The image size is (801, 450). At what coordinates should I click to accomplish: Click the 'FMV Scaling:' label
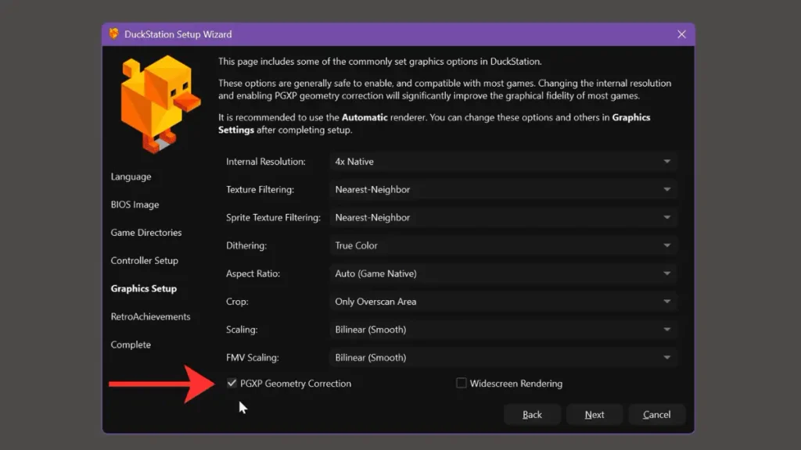pos(253,358)
